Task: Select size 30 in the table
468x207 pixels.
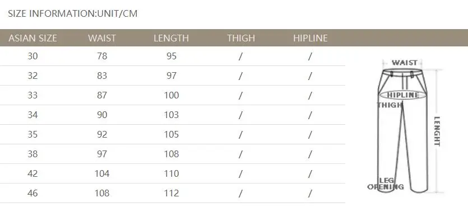Action: 33,56
